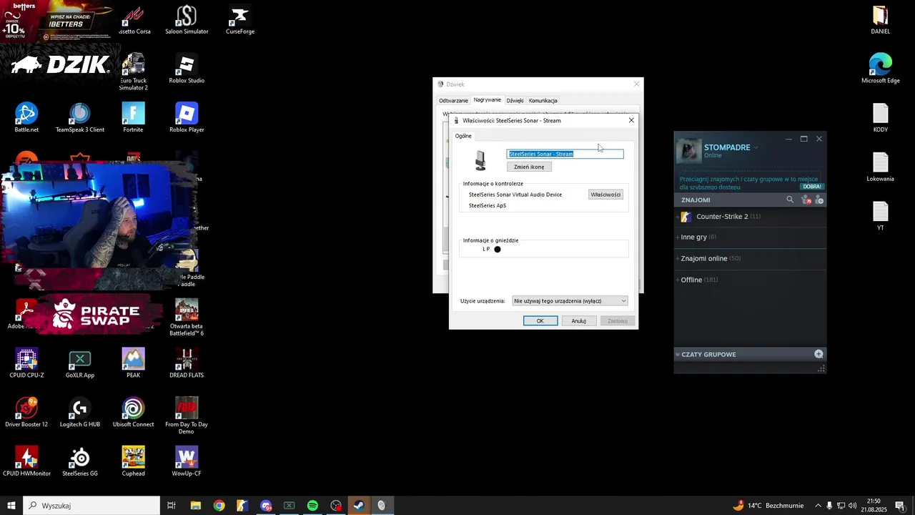915x515 pixels.
Task: Open Roblox Studio desktop icon
Action: click(187, 69)
